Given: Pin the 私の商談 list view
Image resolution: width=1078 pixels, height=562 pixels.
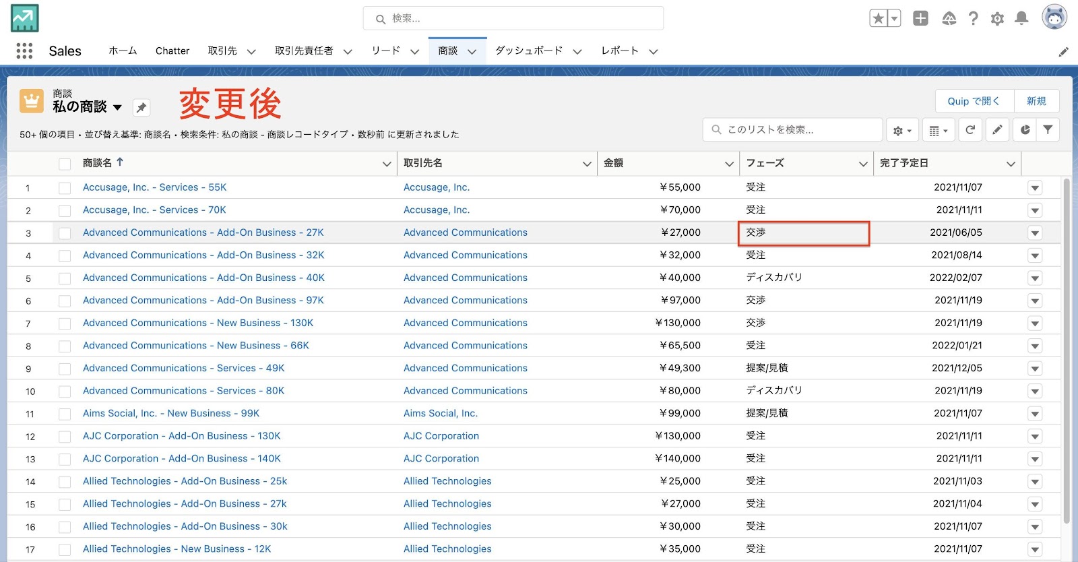Looking at the screenshot, I should [x=141, y=107].
